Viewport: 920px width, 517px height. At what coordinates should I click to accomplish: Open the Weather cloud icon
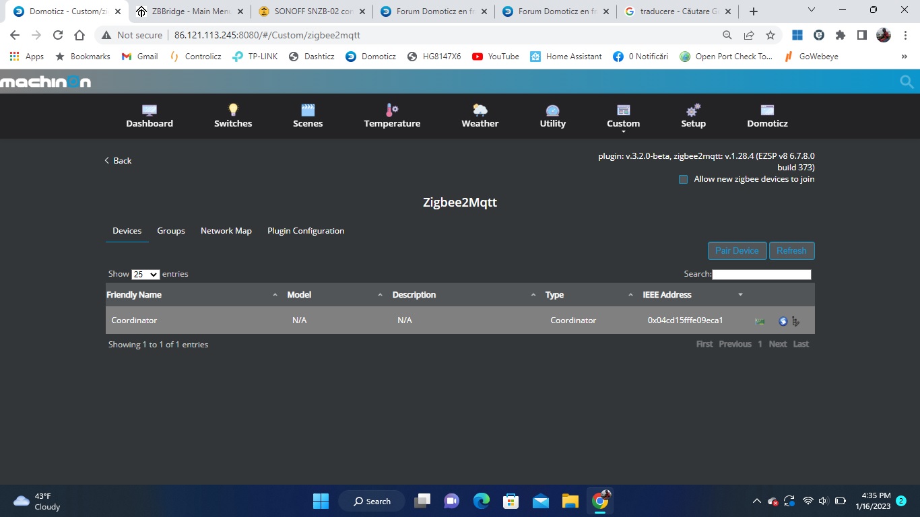480,110
